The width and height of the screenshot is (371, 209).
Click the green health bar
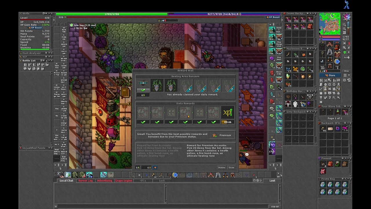tap(112, 14)
